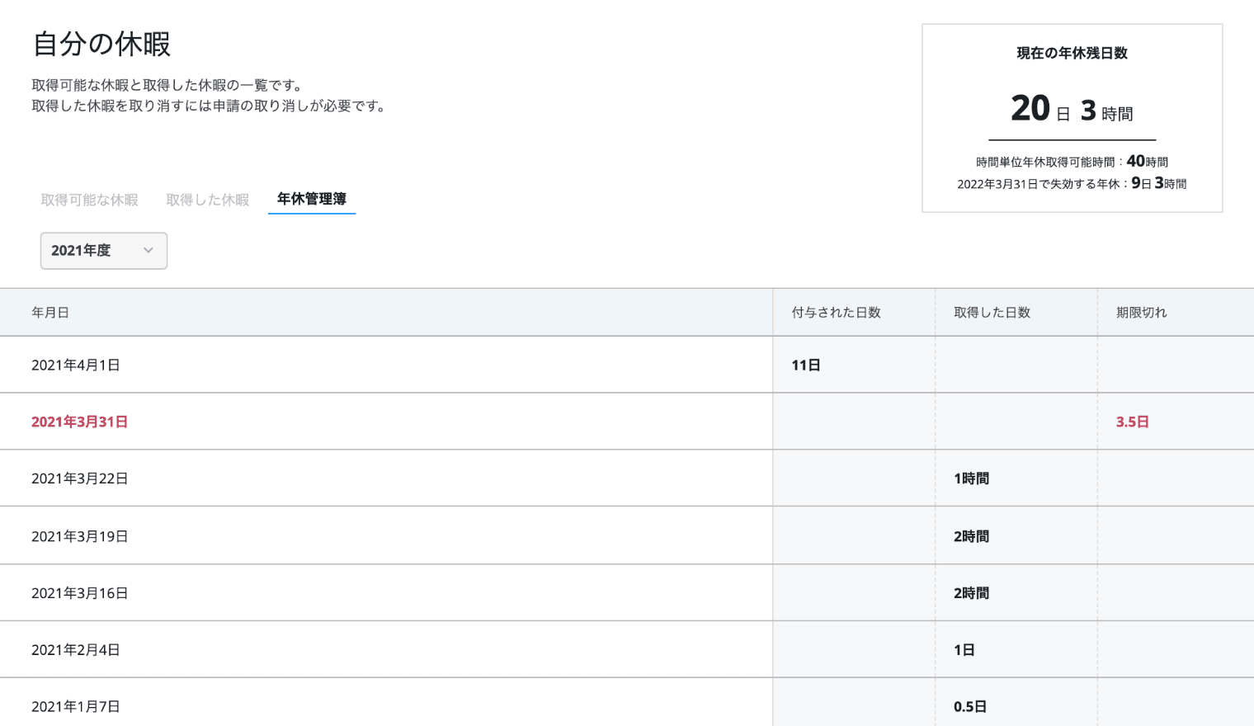Click the 取得した日数 column header
This screenshot has width=1254, height=726.
[x=992, y=313]
